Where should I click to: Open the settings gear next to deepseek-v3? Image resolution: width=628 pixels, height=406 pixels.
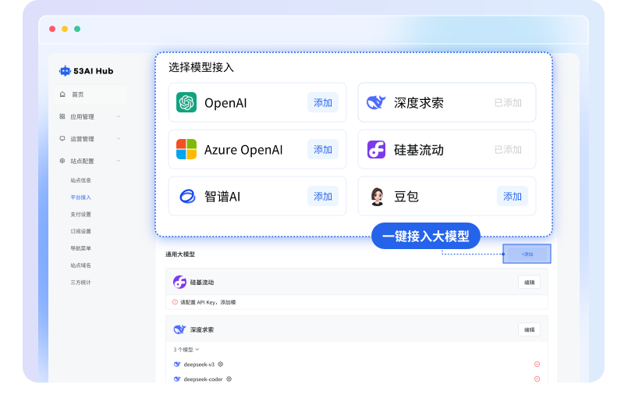[x=220, y=365]
